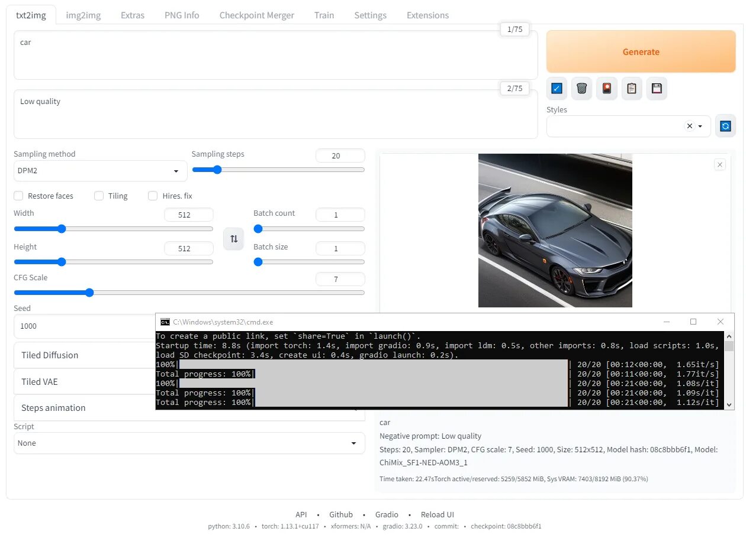The image size is (746, 535).
Task: Open the extra networks panel icon
Action: (606, 88)
